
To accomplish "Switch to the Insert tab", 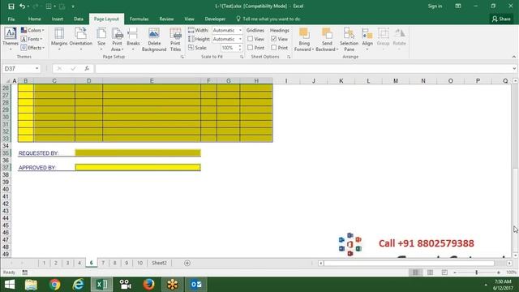I will [58, 19].
